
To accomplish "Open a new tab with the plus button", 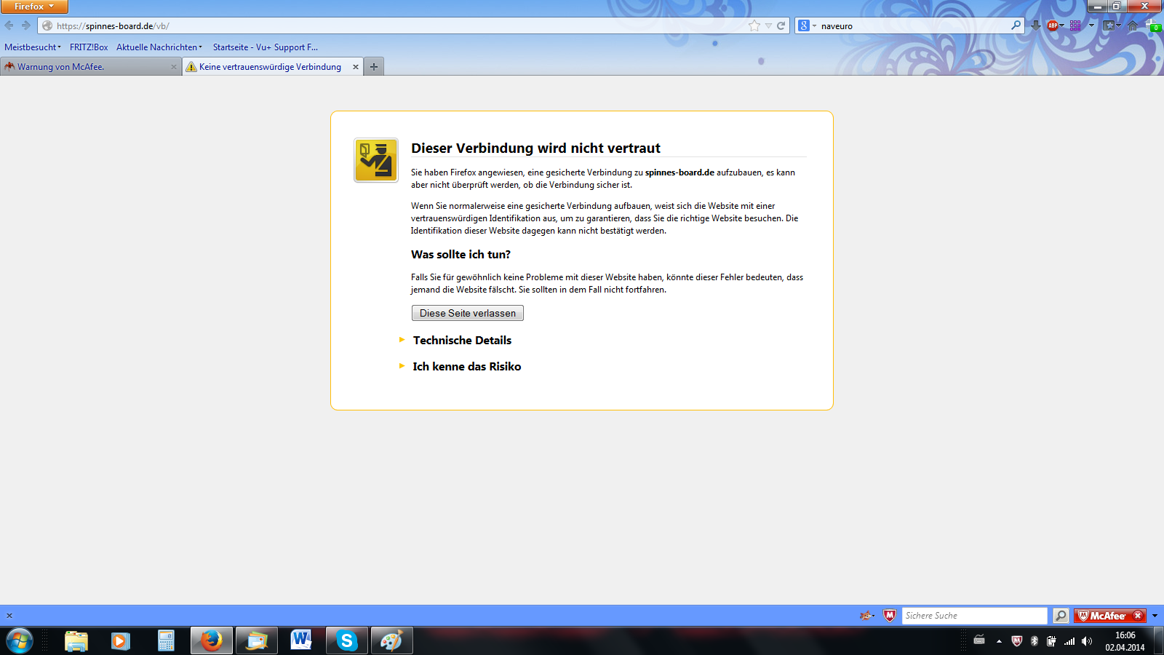I will coord(374,67).
